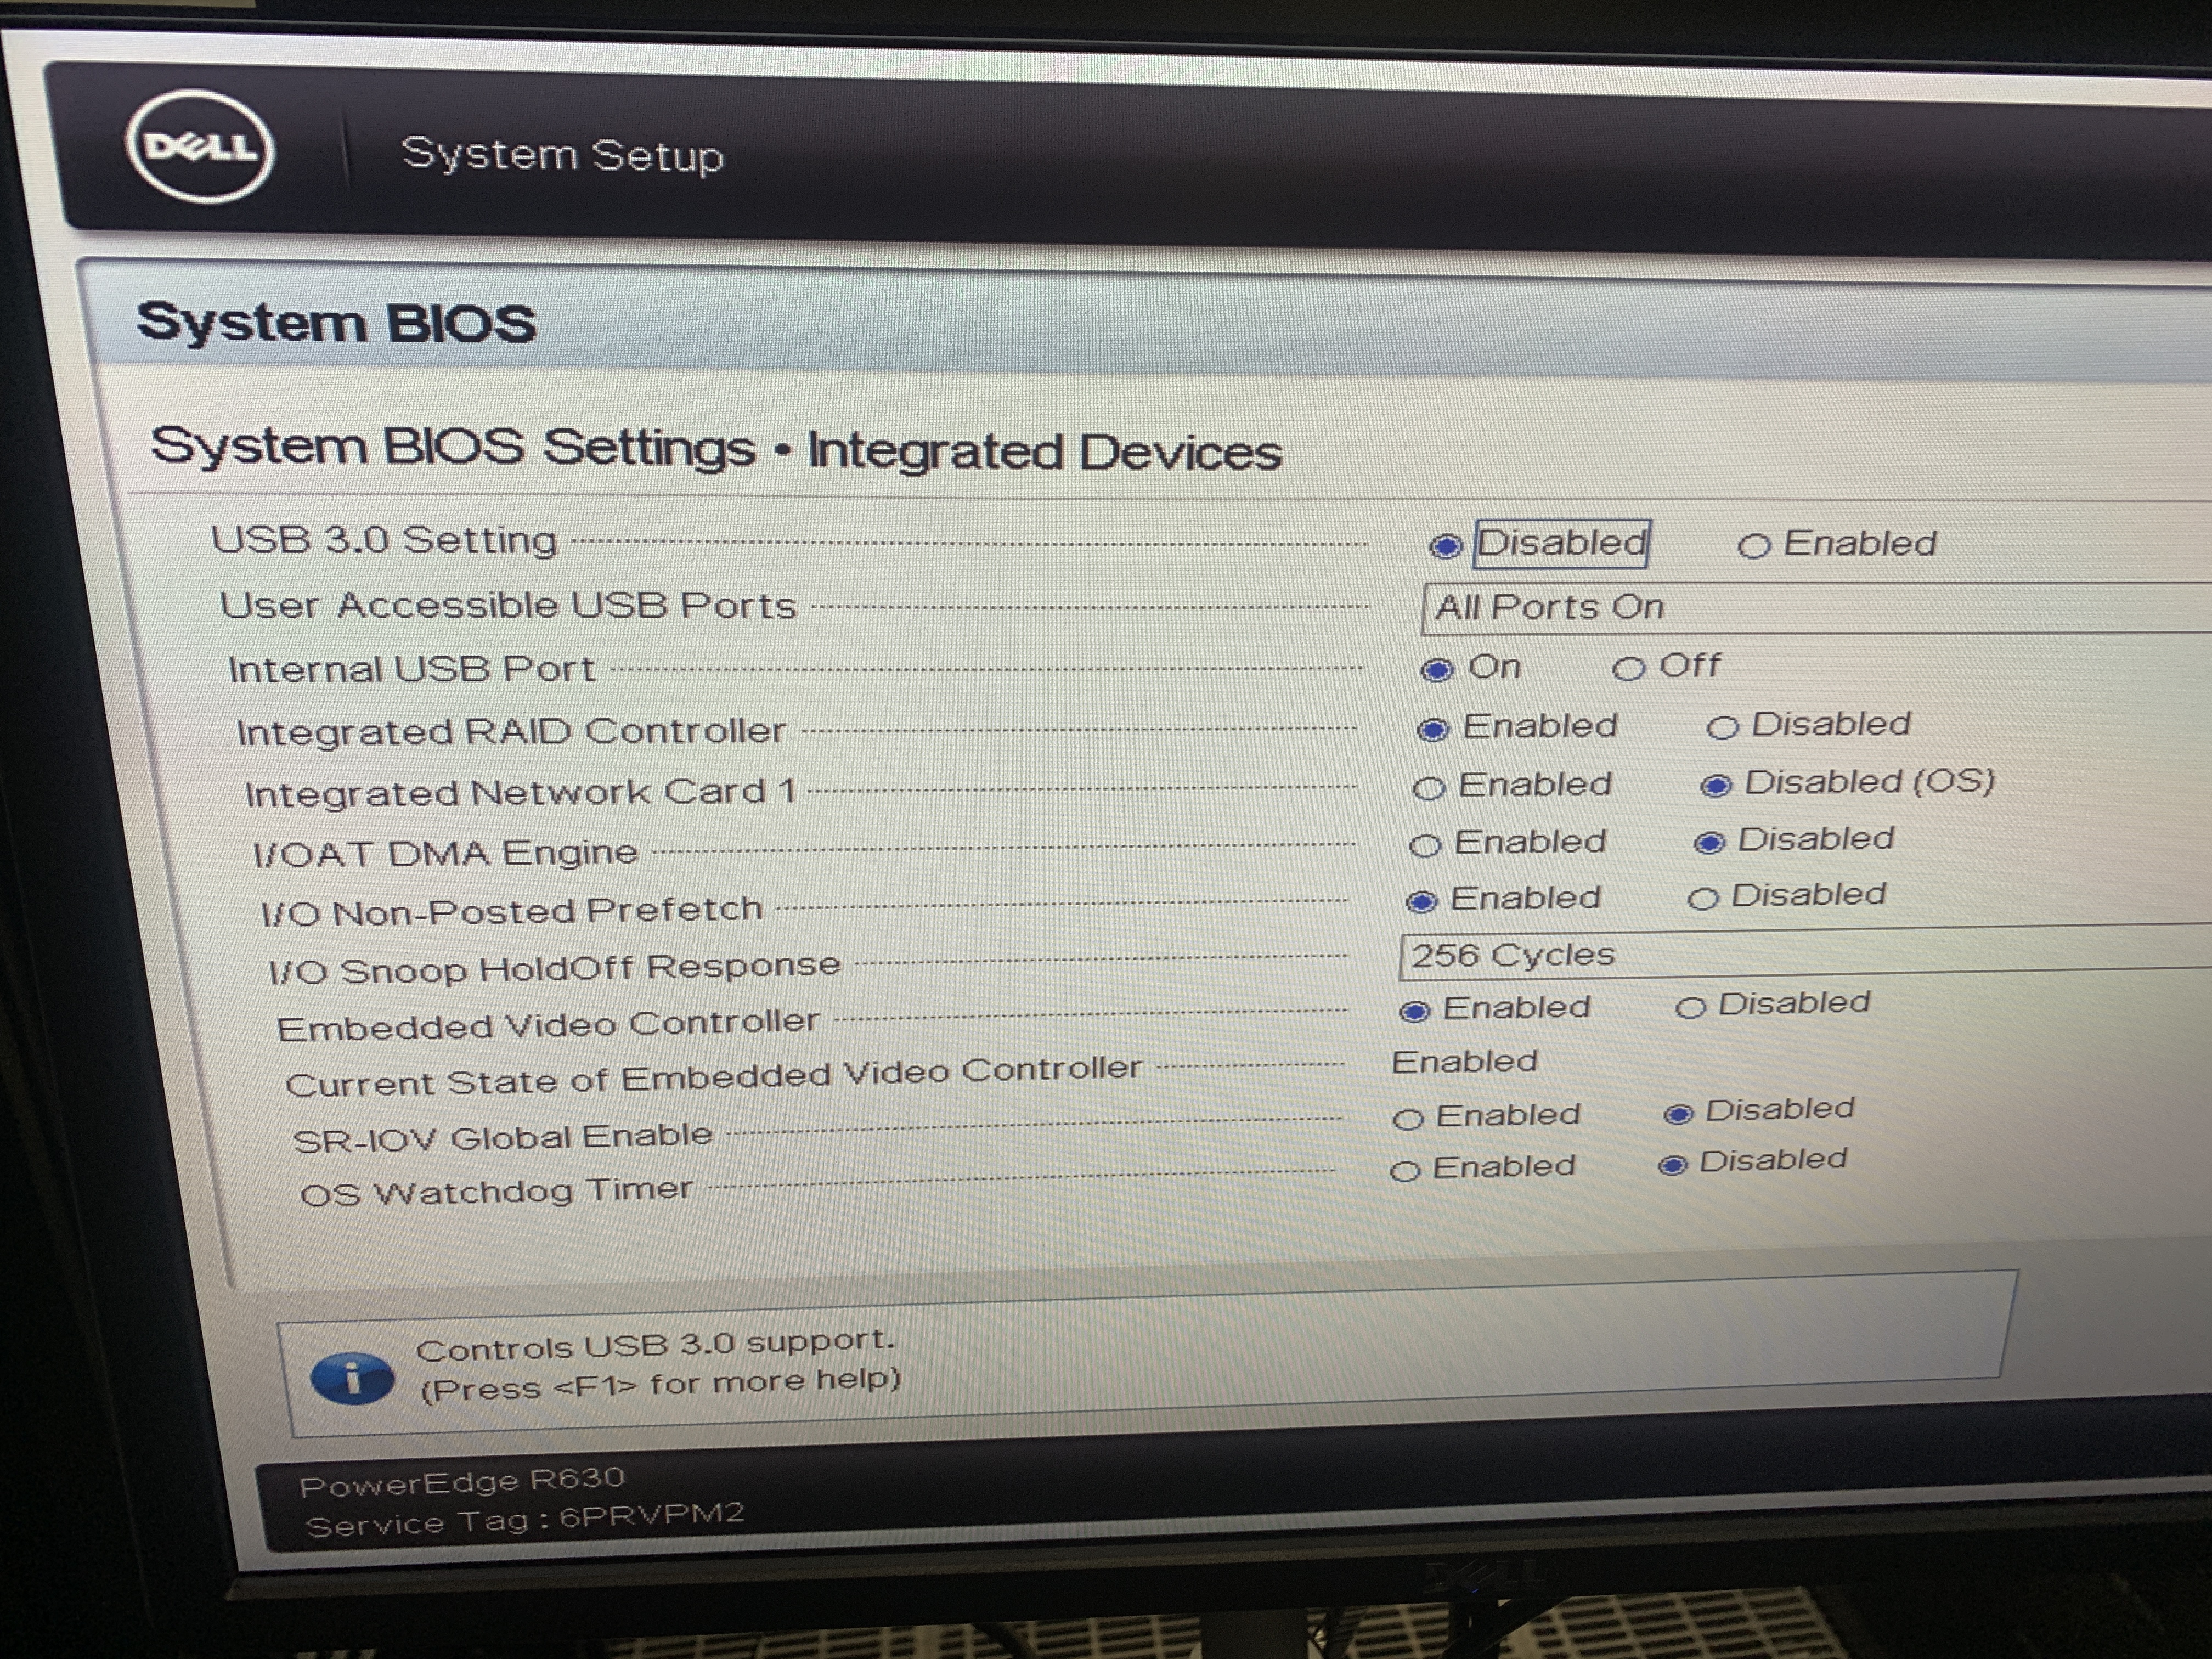2212x1659 pixels.
Task: Enable SR-IOV Global Enable
Action: (x=1408, y=1119)
